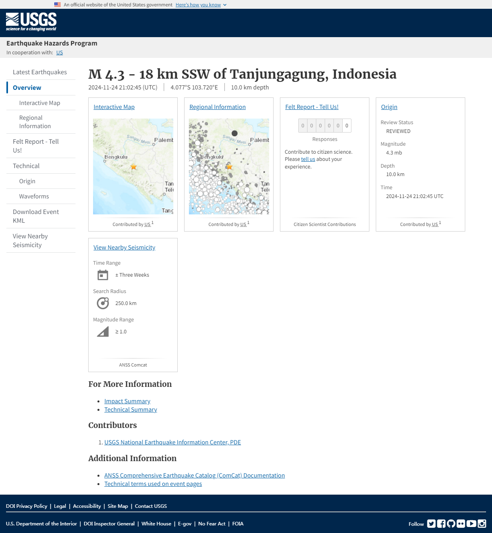Open Felt Report - Tell Us card link
Viewport: 492px width, 533px height.
point(312,107)
